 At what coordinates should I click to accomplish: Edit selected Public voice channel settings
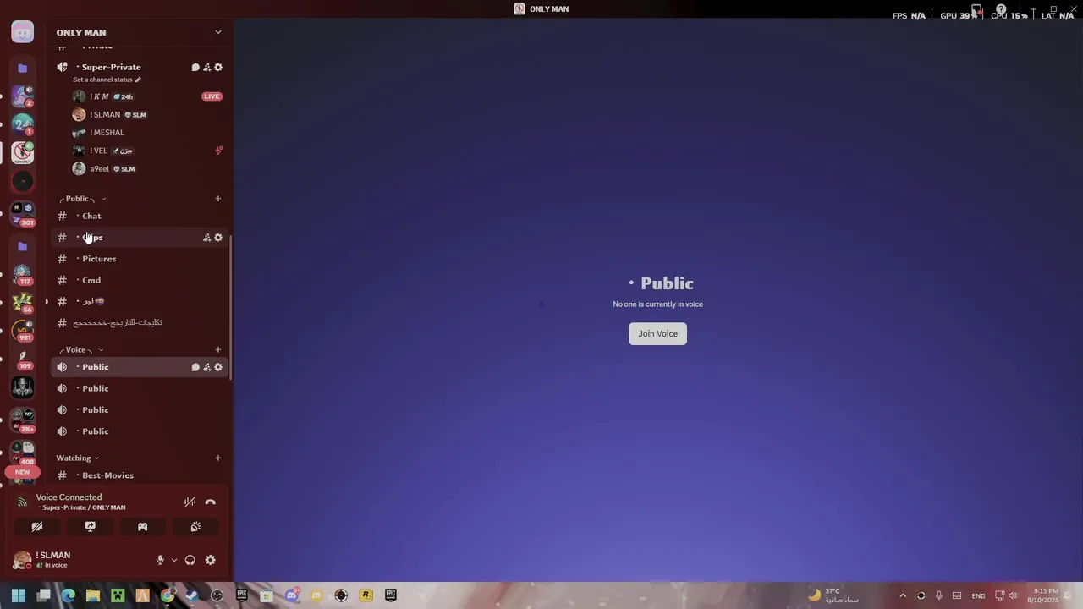218,367
